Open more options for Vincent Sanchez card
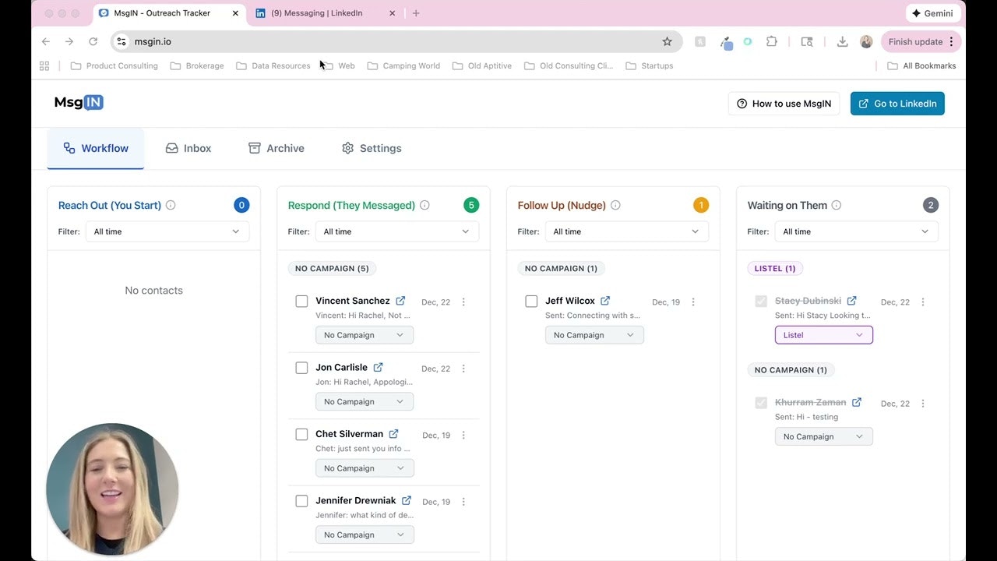 click(x=463, y=302)
